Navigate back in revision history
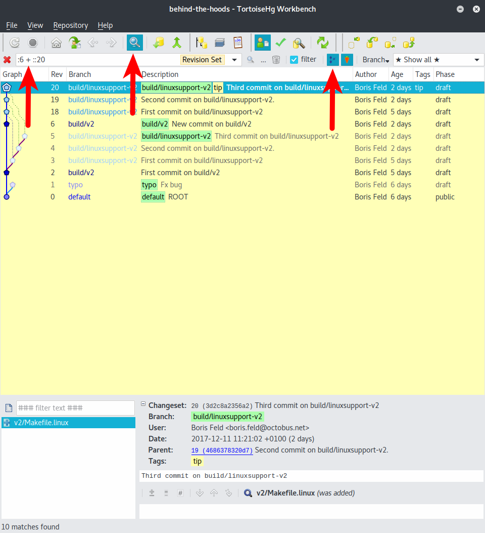Viewport: 485px width, 533px height. 93,43
